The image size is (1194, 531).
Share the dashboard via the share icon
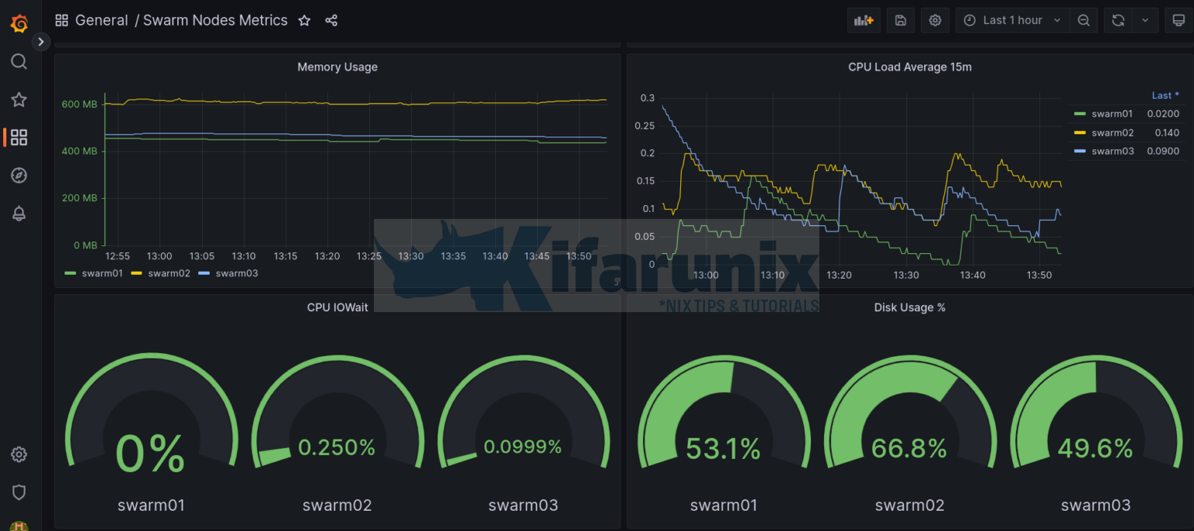(x=331, y=20)
